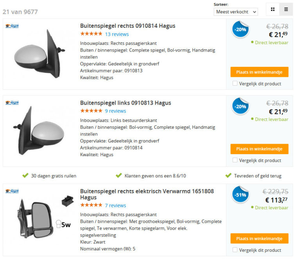Open the 9 reviews link

click(x=115, y=111)
